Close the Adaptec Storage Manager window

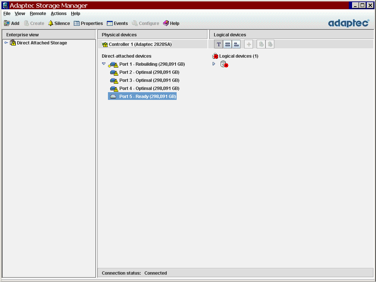[370, 5]
